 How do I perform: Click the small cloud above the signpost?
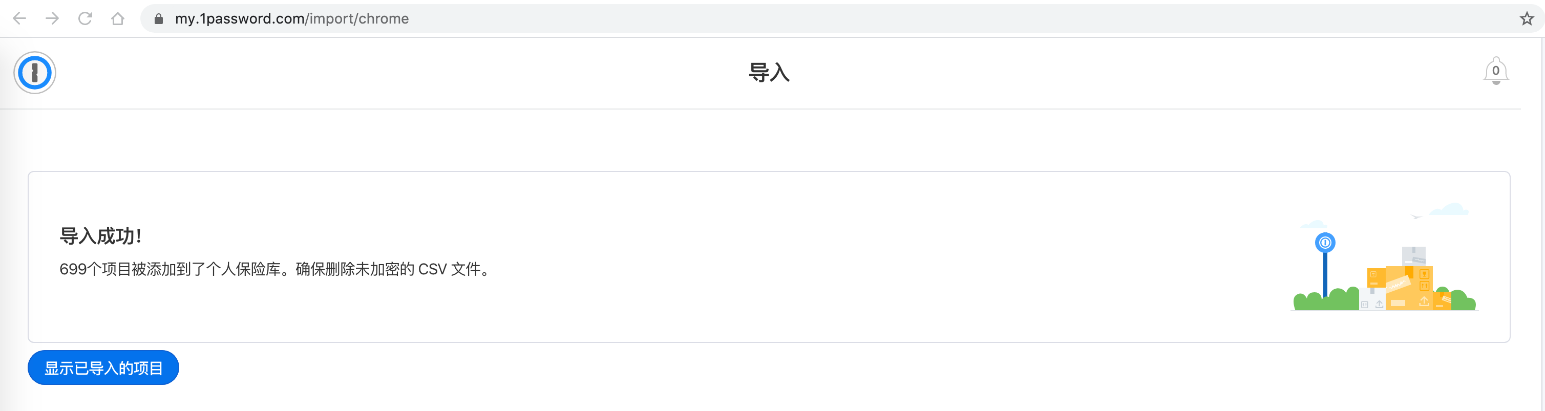pos(1313,225)
